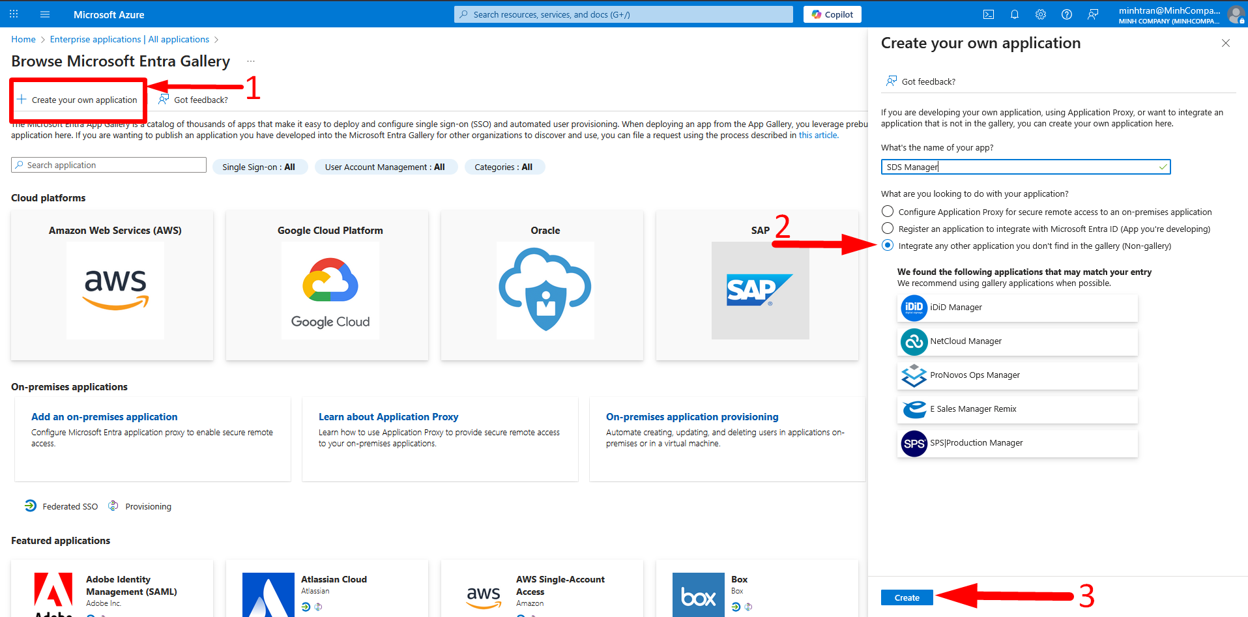1248x617 pixels.
Task: Open the help question mark icon
Action: [1067, 14]
